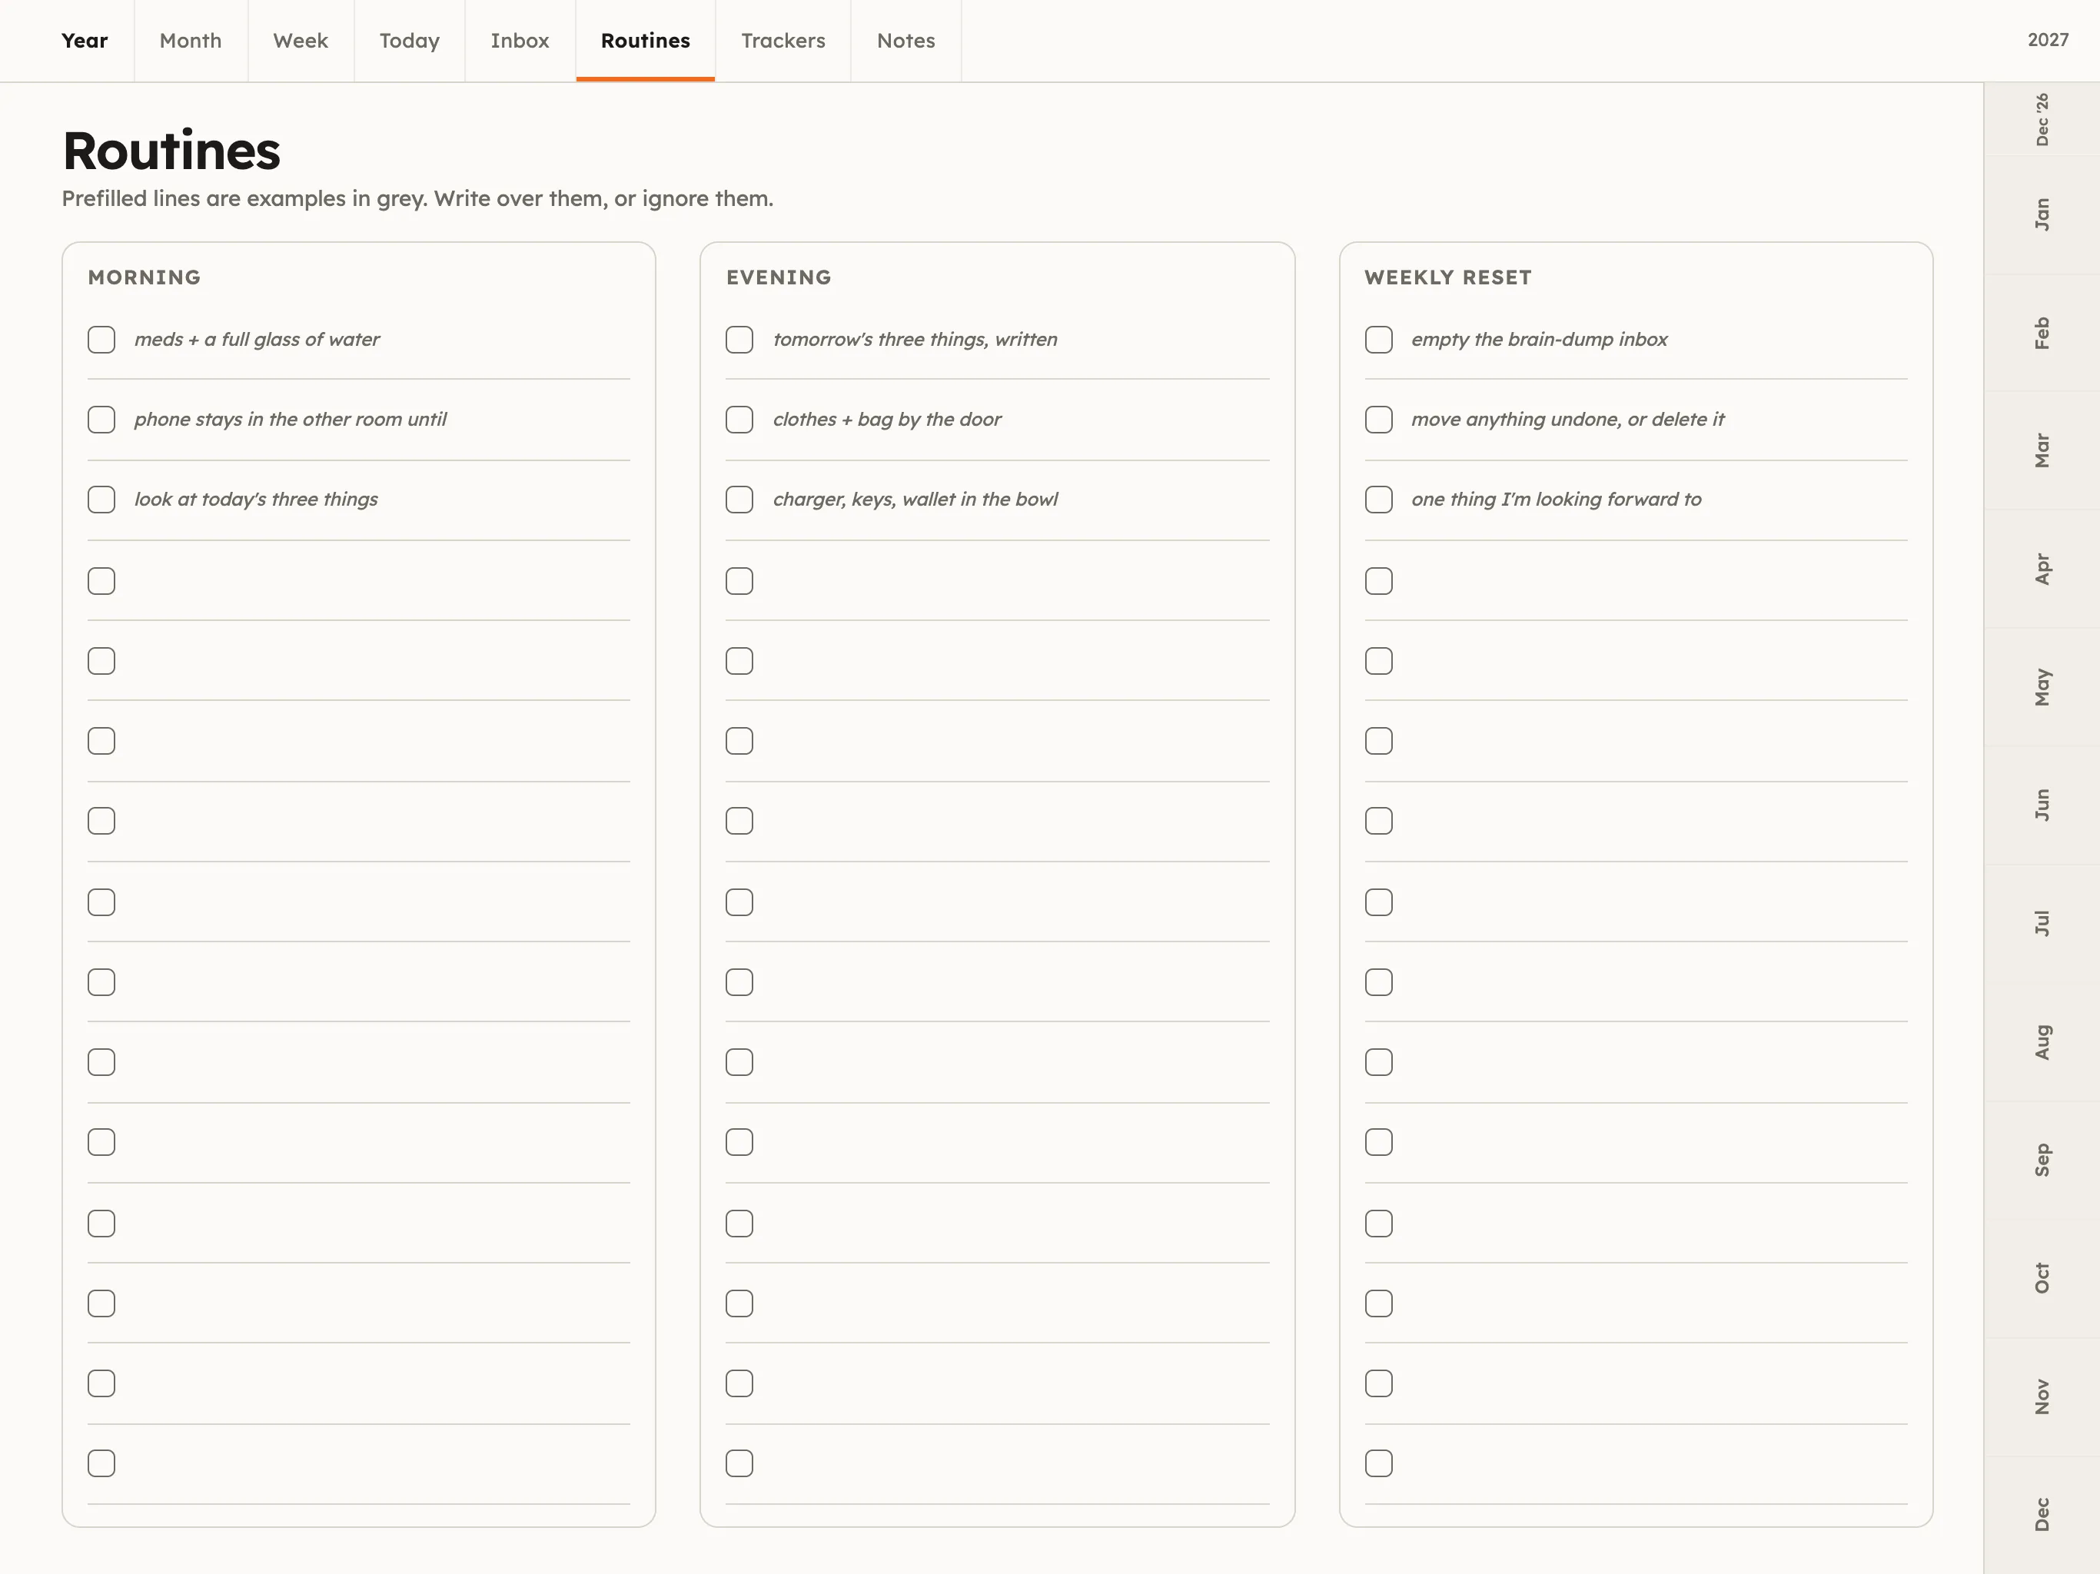This screenshot has width=2100, height=1574.
Task: Jump to the Oct side tab
Action: [2042, 1279]
